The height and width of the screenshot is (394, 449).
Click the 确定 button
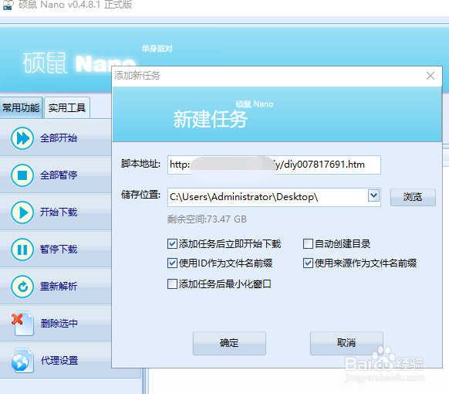[x=229, y=343]
